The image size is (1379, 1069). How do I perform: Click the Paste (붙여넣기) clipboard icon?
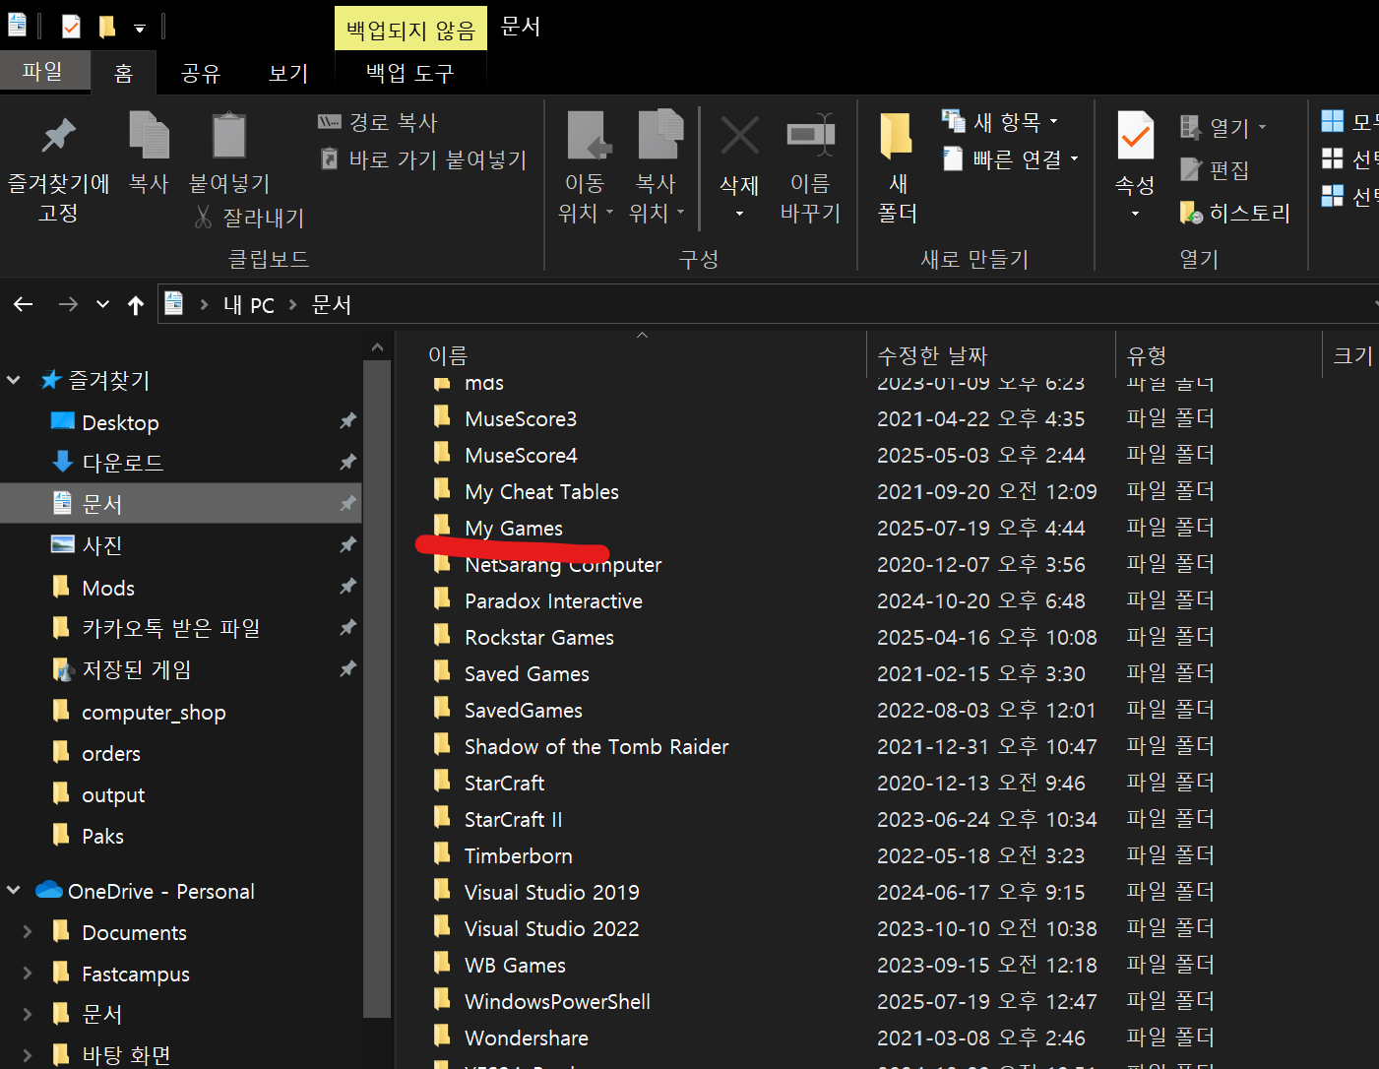(x=229, y=135)
